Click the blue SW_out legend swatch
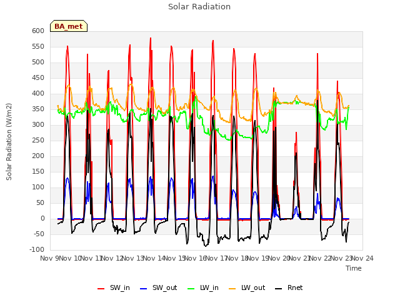The image size is (400, 300). [144, 288]
